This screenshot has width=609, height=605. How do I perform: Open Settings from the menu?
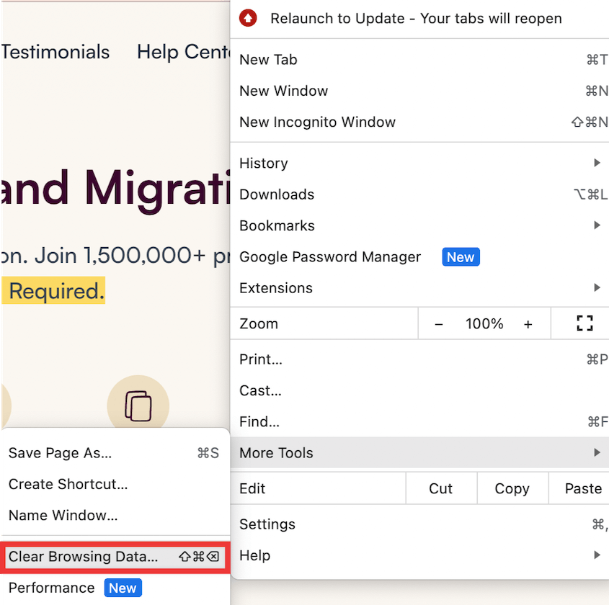click(419, 524)
